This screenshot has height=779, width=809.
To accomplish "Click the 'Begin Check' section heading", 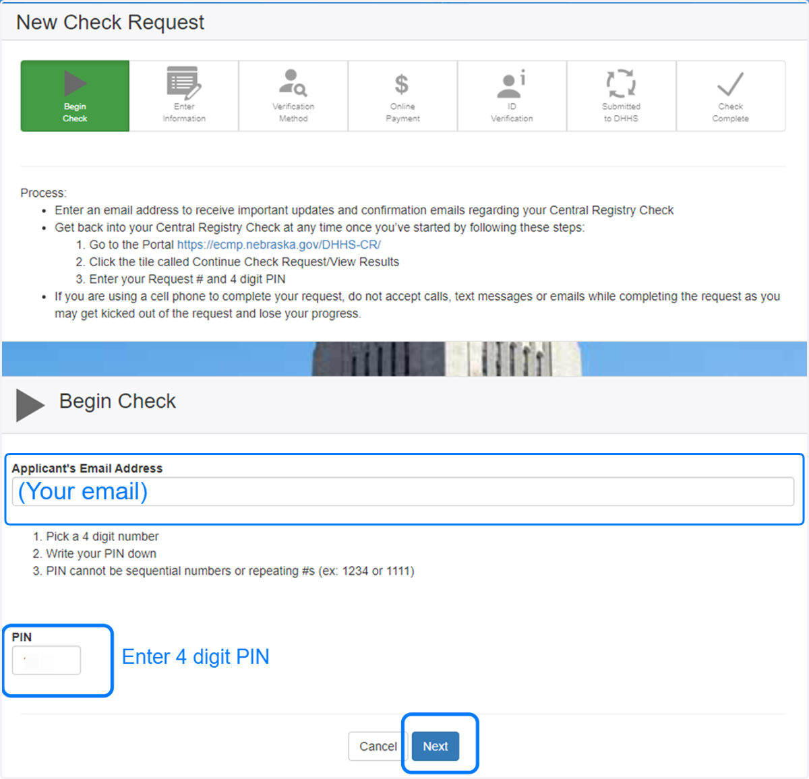I will tap(117, 401).
